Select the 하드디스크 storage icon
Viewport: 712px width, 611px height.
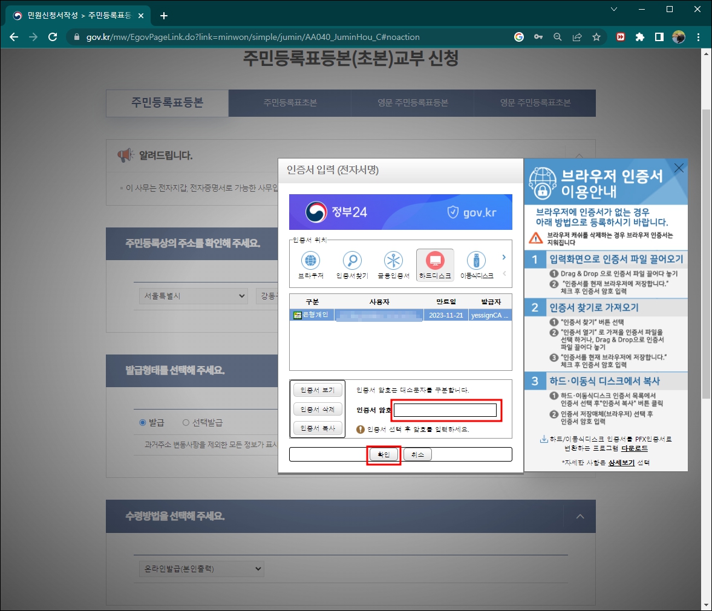pyautogui.click(x=435, y=262)
